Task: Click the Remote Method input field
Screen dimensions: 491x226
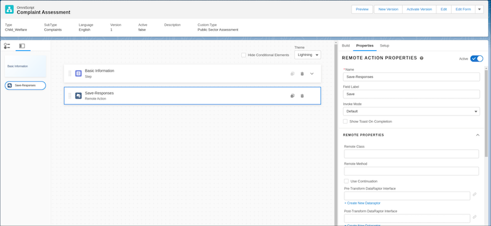Action: pos(411,171)
